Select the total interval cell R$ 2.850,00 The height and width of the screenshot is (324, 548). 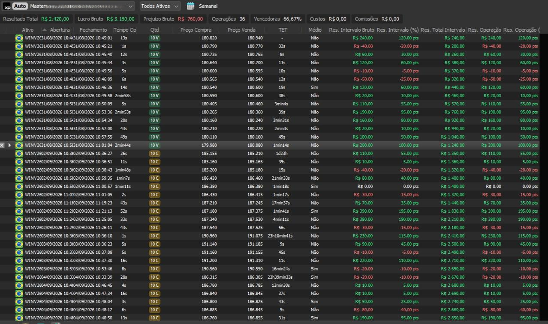[452, 318]
